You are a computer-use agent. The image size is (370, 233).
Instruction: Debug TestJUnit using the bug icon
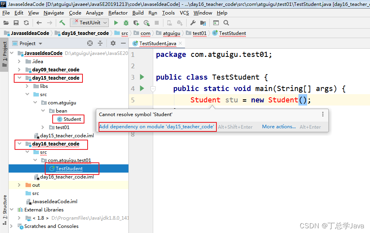(126, 23)
